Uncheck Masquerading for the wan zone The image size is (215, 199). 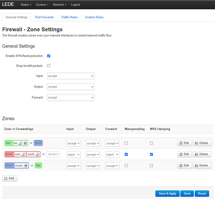click(126, 154)
